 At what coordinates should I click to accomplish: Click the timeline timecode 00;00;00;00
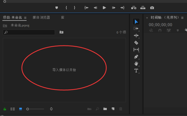click(x=160, y=25)
